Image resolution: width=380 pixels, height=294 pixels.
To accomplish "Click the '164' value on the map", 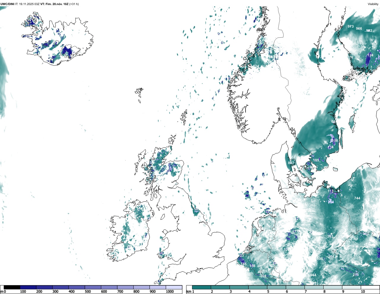I will (x=263, y=276).
